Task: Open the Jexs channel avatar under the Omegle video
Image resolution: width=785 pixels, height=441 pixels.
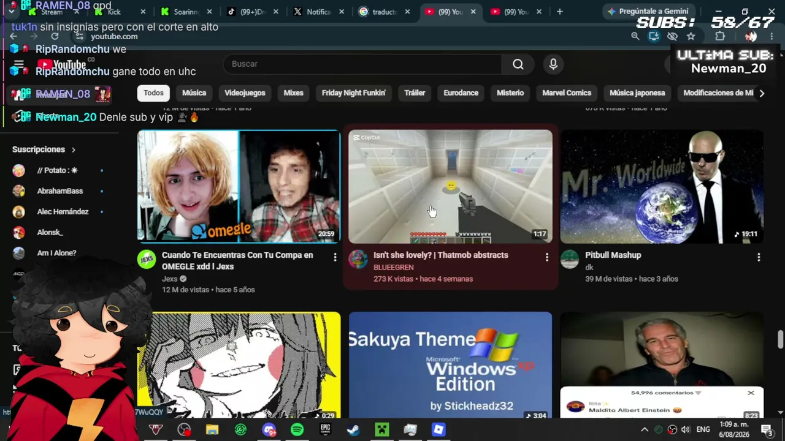Action: 147,259
